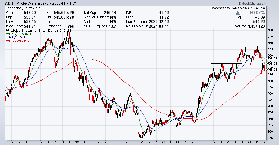This screenshot has width=279, height=145.
Task: Click the Bid quote 545.05 x 78
Action: pos(64,17)
